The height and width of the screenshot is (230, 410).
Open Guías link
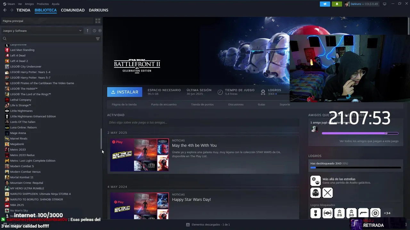[261, 104]
